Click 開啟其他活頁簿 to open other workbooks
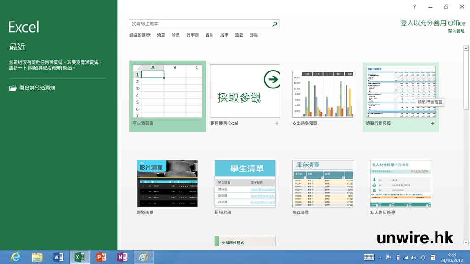Viewport: 470px width, 264px height. [x=37, y=88]
